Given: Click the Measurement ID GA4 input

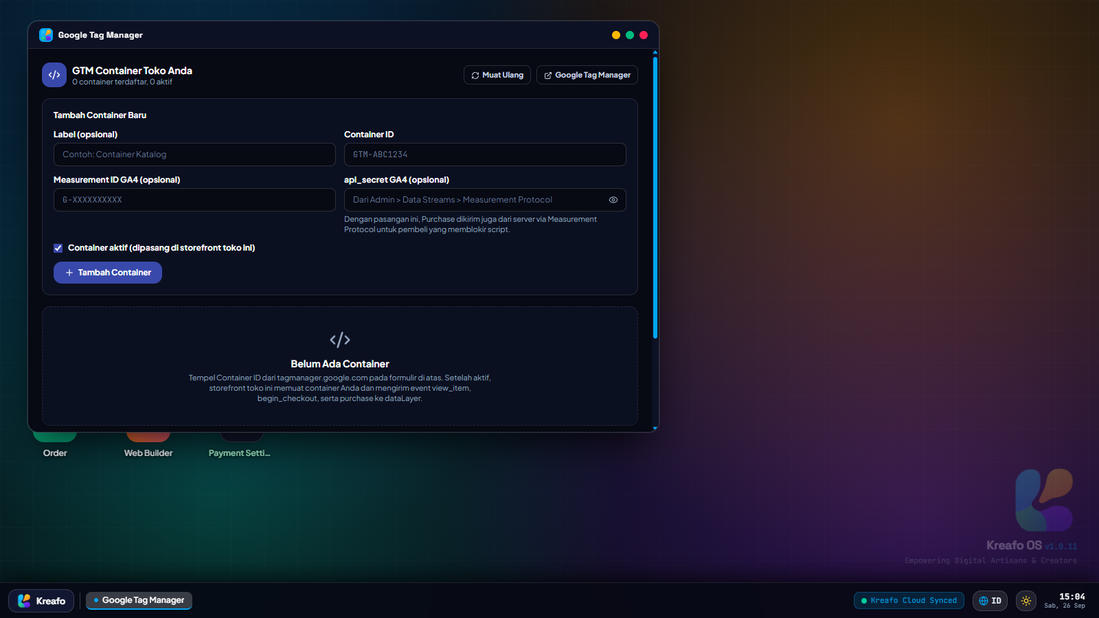Looking at the screenshot, I should point(194,200).
